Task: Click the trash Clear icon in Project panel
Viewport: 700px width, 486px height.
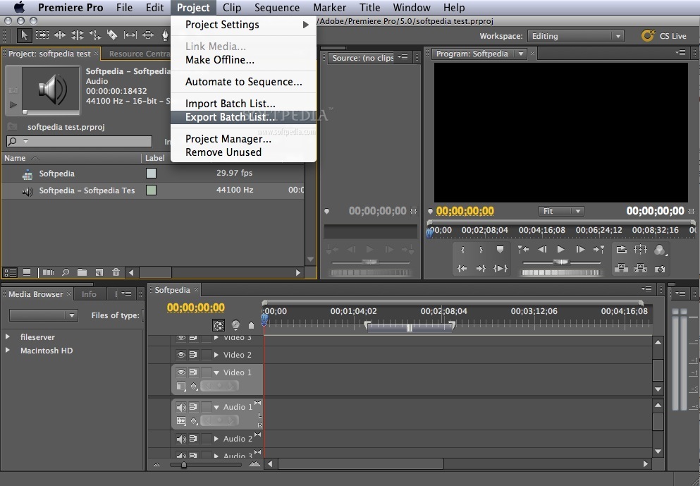Action: coord(116,272)
